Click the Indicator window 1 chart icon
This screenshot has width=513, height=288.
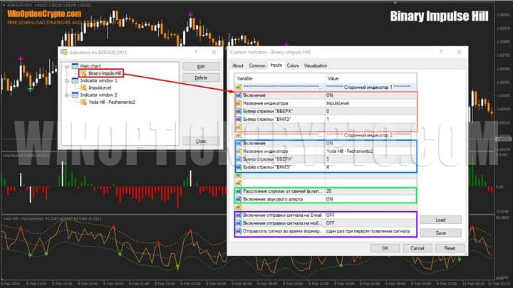coord(73,81)
